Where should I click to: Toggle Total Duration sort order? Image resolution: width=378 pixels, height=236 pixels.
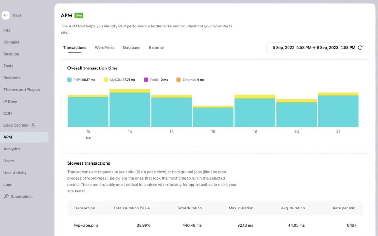[131, 208]
